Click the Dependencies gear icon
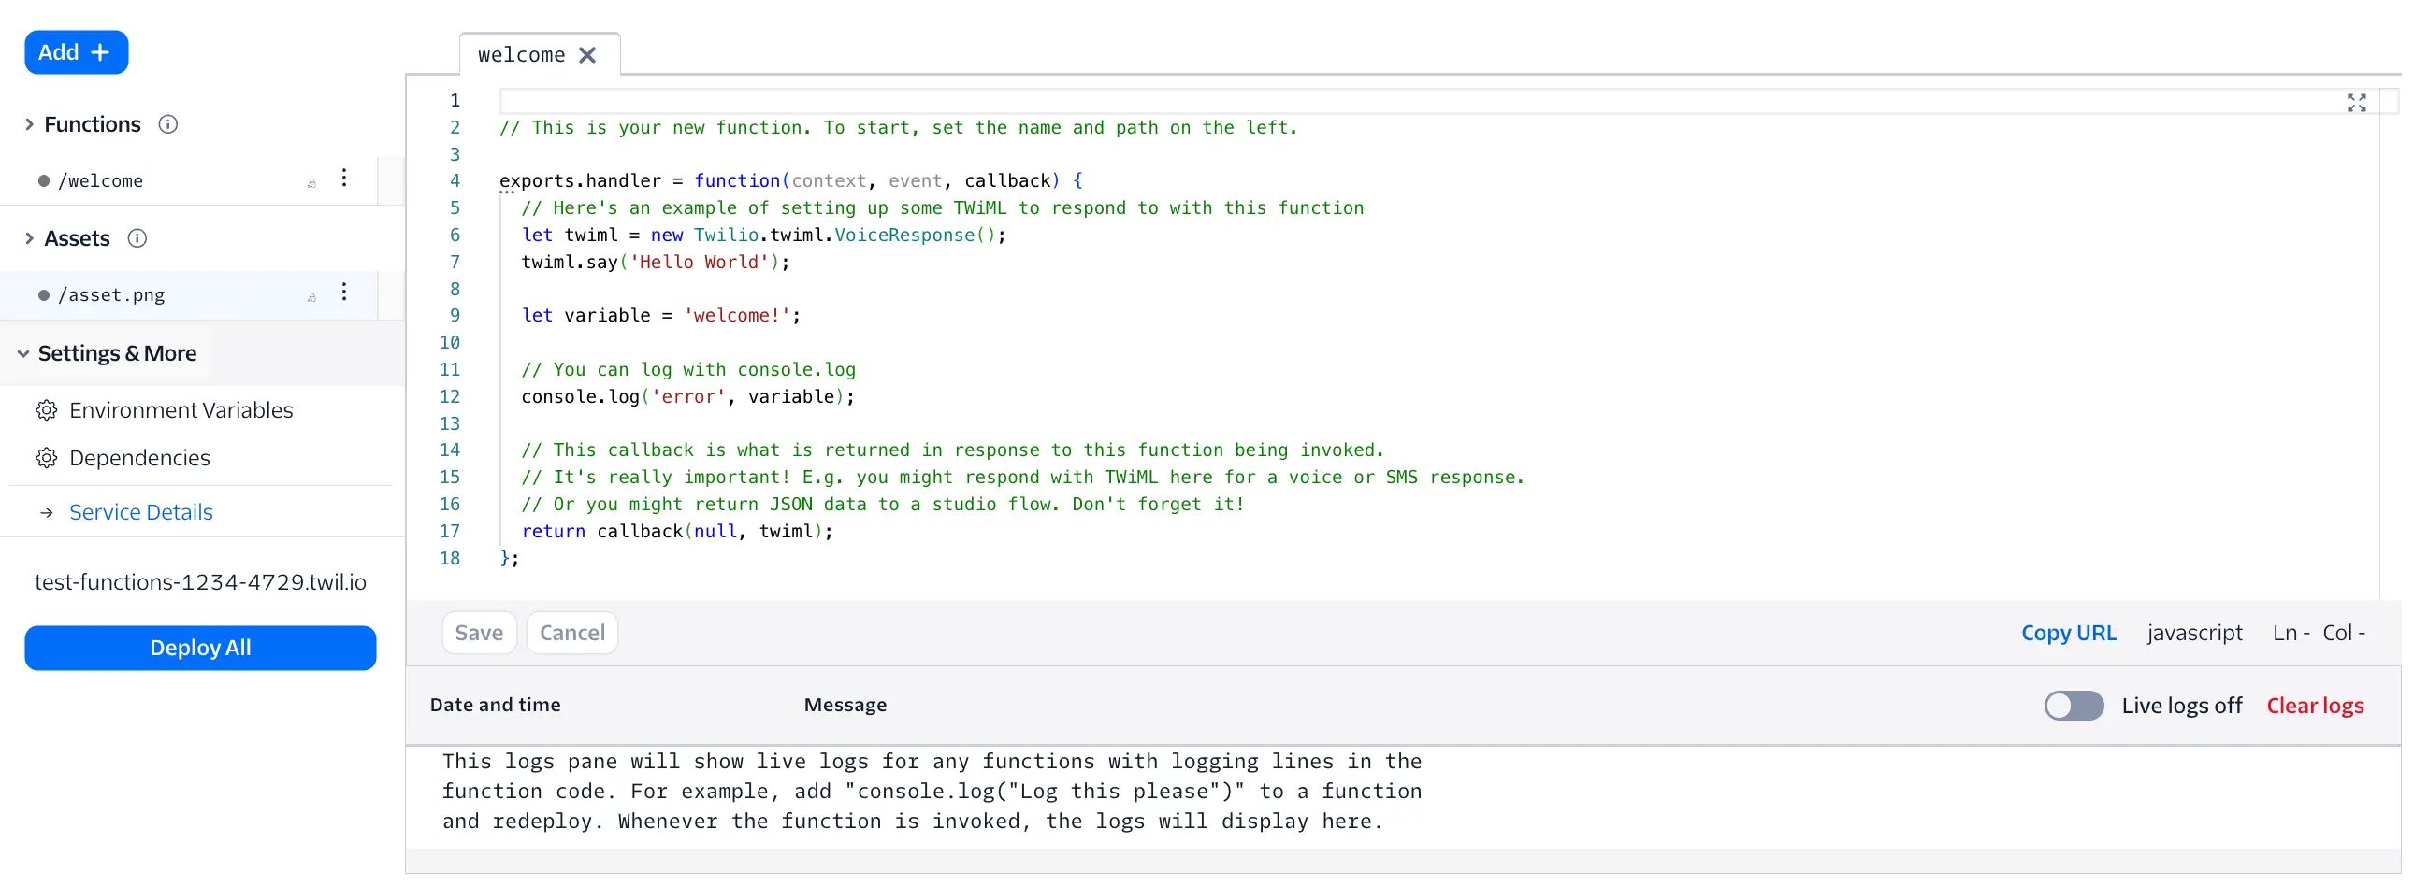This screenshot has height=886, width=2428. click(x=46, y=459)
